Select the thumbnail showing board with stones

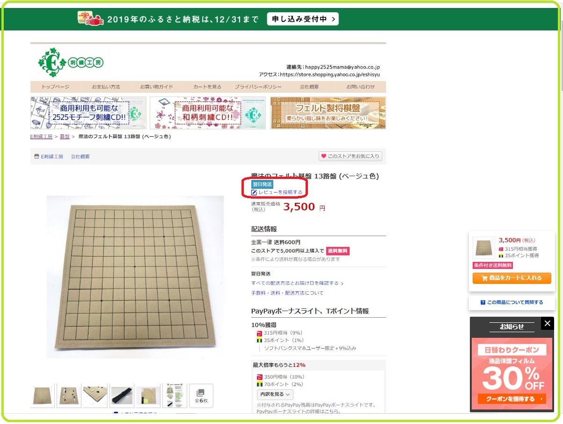(x=69, y=396)
